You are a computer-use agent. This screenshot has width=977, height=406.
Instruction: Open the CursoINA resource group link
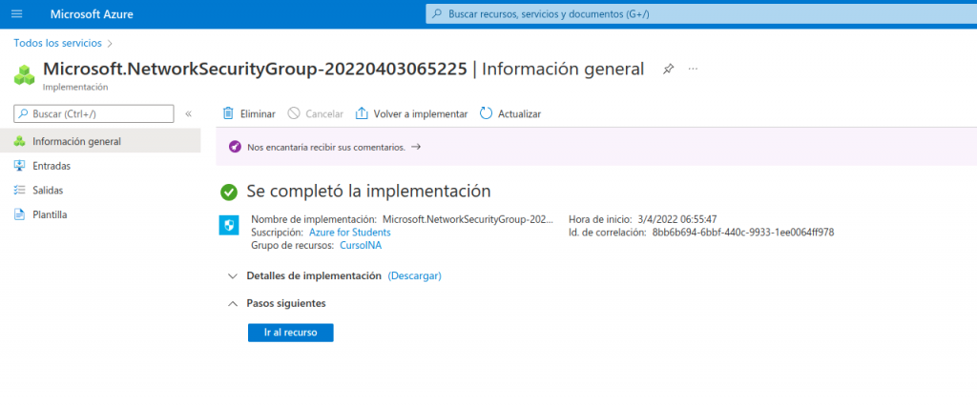[360, 245]
